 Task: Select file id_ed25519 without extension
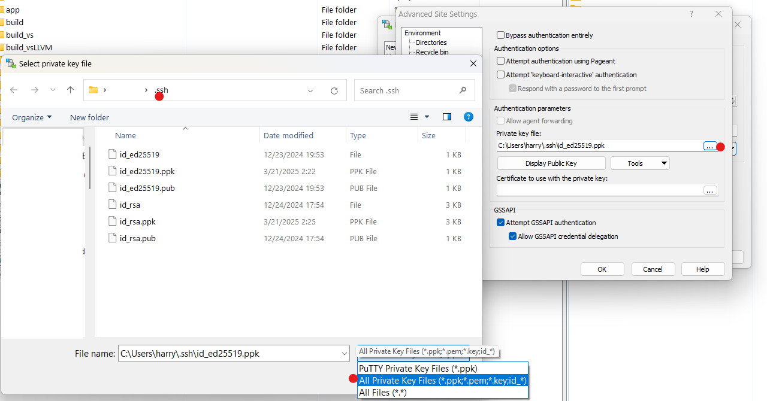pos(139,154)
